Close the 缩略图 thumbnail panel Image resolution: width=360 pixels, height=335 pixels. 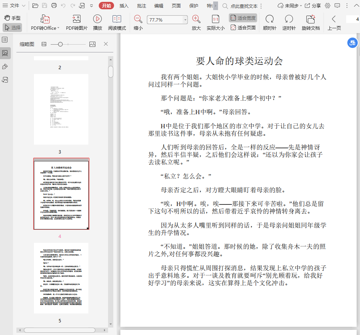pos(106,44)
